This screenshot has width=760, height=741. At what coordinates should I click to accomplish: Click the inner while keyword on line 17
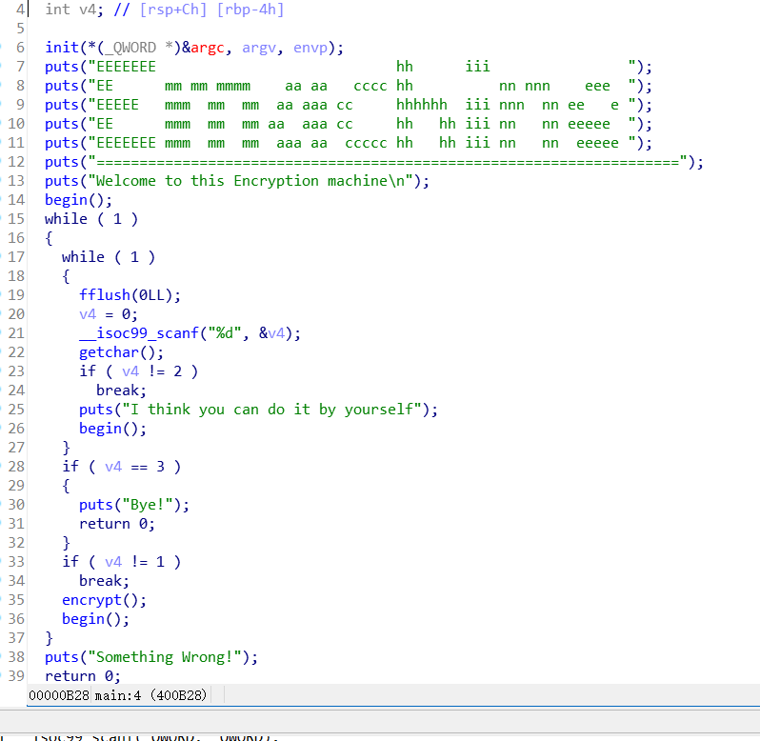click(83, 257)
